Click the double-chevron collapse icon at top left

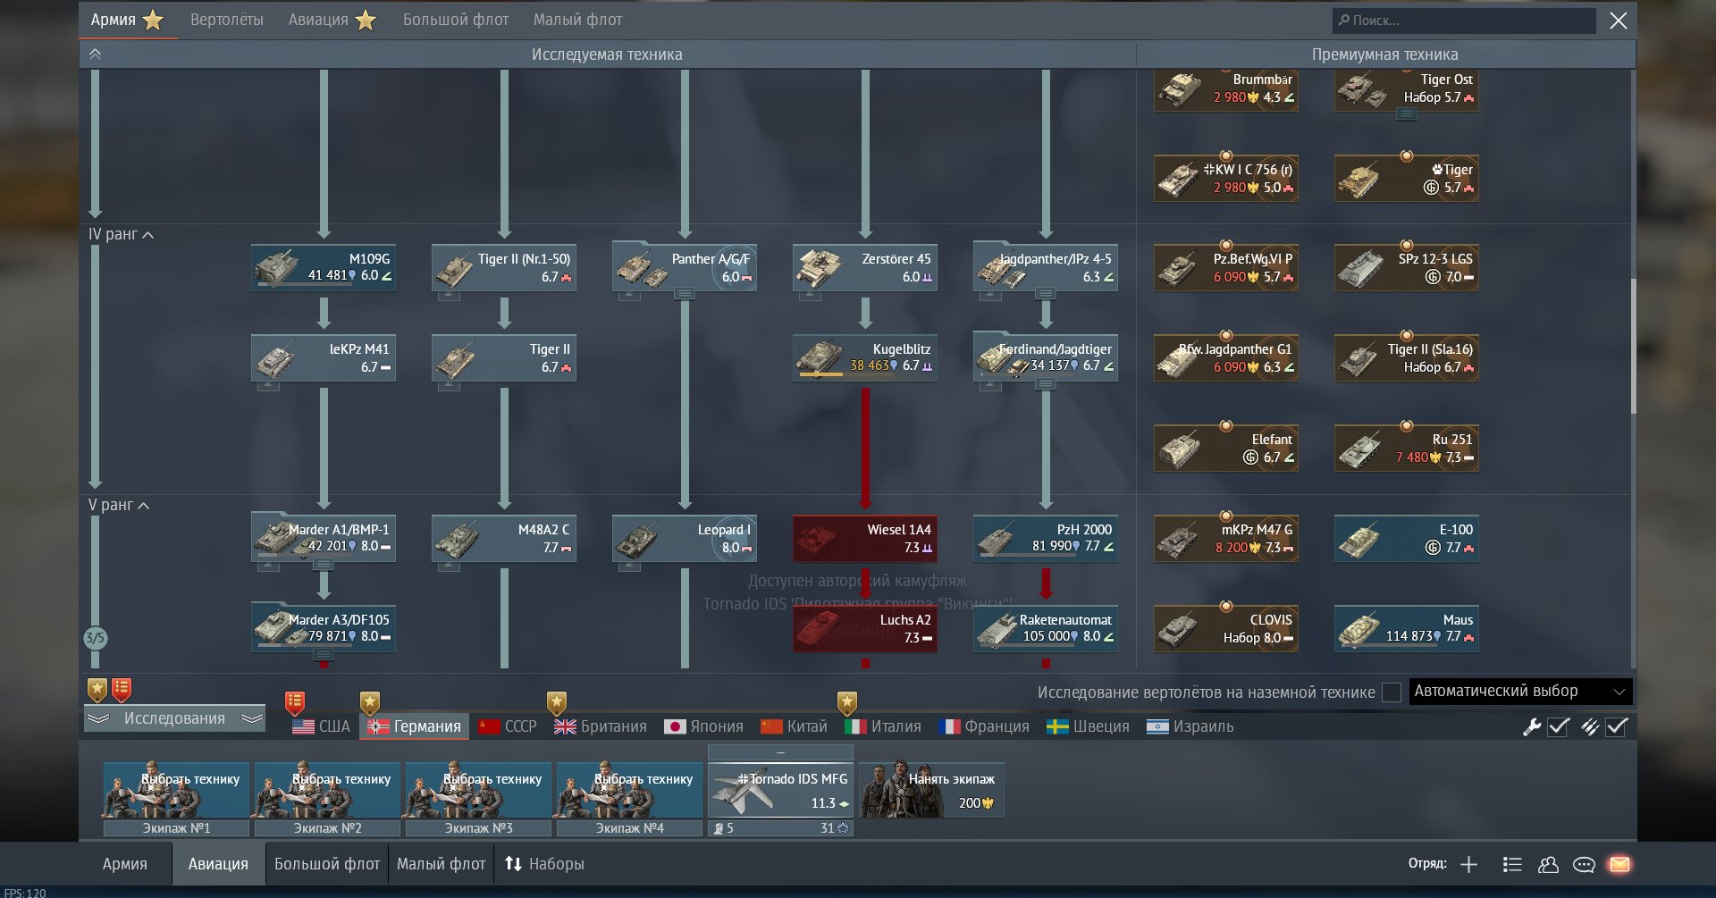point(96,55)
